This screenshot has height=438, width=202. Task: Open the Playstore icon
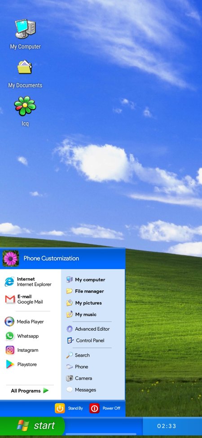[x=10, y=364]
